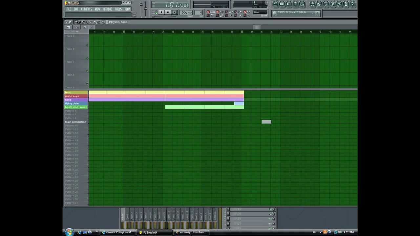Select the playlist draw pencil tool
420x236 pixels.
click(x=75, y=22)
